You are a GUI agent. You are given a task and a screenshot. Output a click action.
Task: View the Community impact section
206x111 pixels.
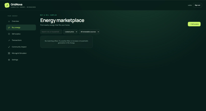coord(21,47)
